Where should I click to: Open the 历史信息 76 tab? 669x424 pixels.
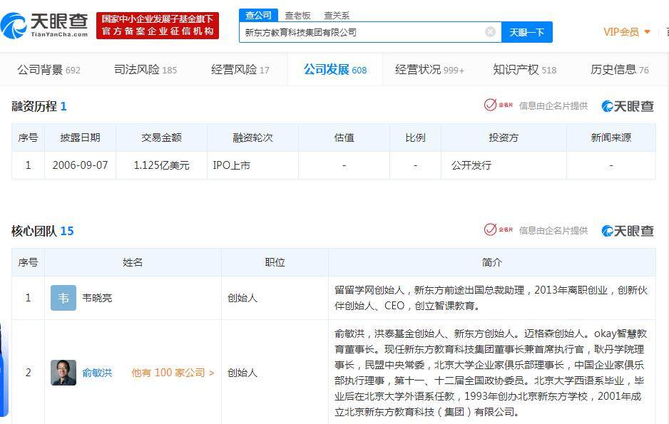tap(620, 69)
